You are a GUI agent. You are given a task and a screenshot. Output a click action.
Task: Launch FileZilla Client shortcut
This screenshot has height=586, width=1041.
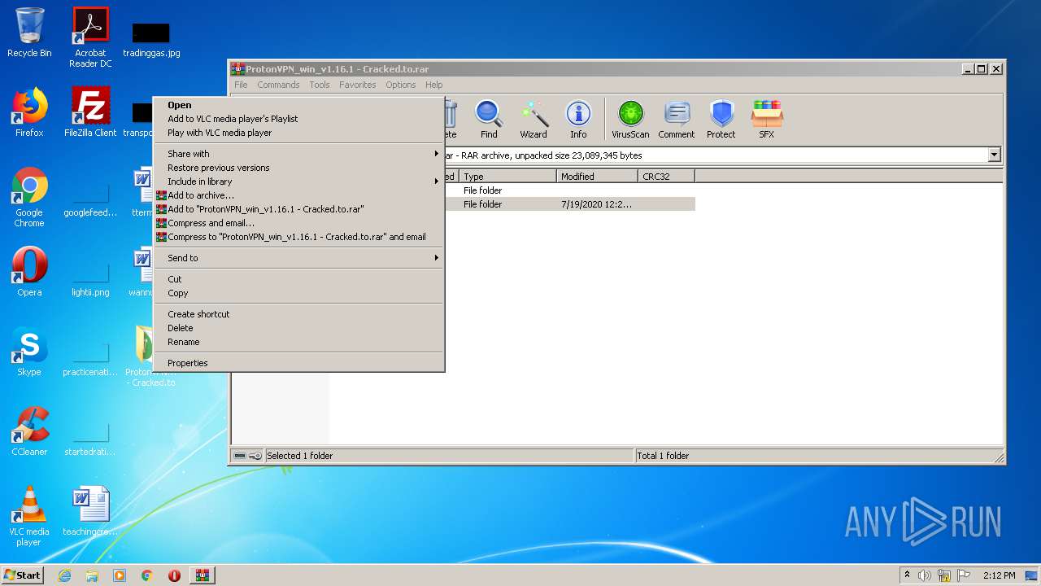[x=90, y=112]
